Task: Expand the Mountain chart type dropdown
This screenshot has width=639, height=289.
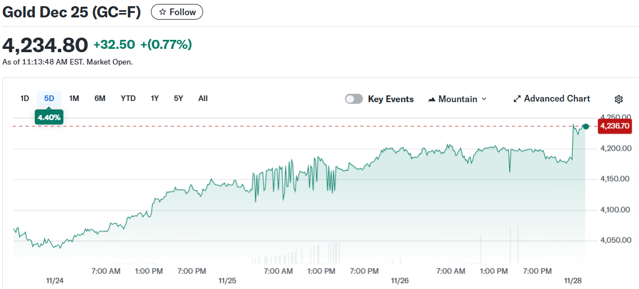Action: [x=484, y=99]
